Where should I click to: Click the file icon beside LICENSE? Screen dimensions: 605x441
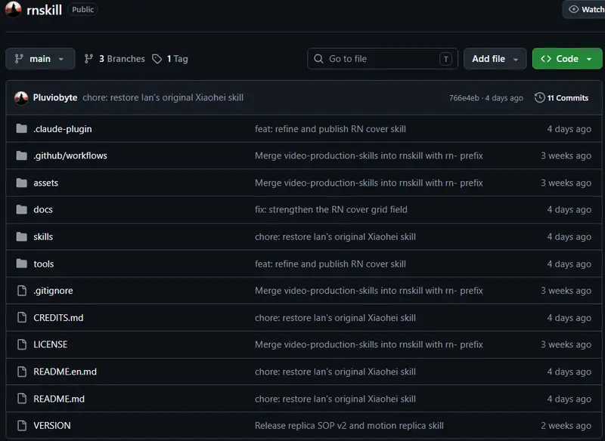tap(22, 344)
